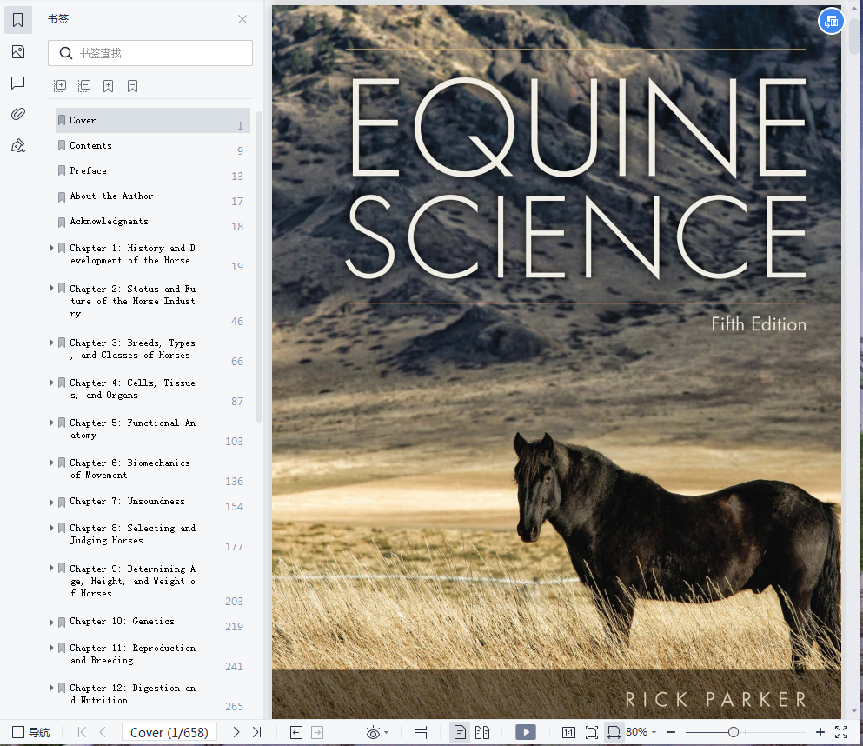This screenshot has height=746, width=863.
Task: Click previous view back icon
Action: (296, 732)
